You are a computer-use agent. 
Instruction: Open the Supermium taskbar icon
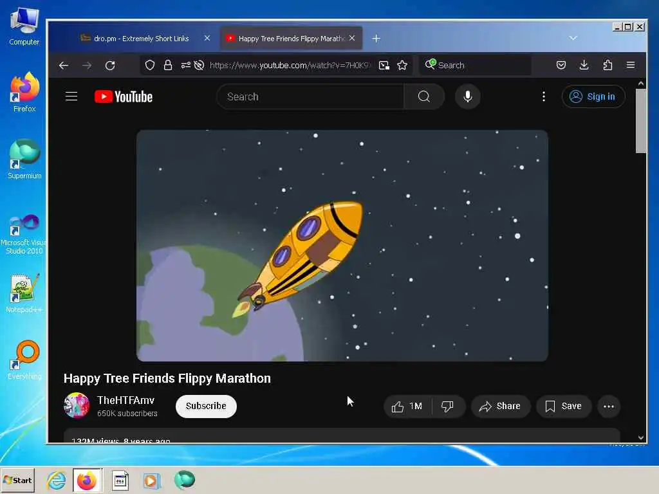pyautogui.click(x=184, y=480)
